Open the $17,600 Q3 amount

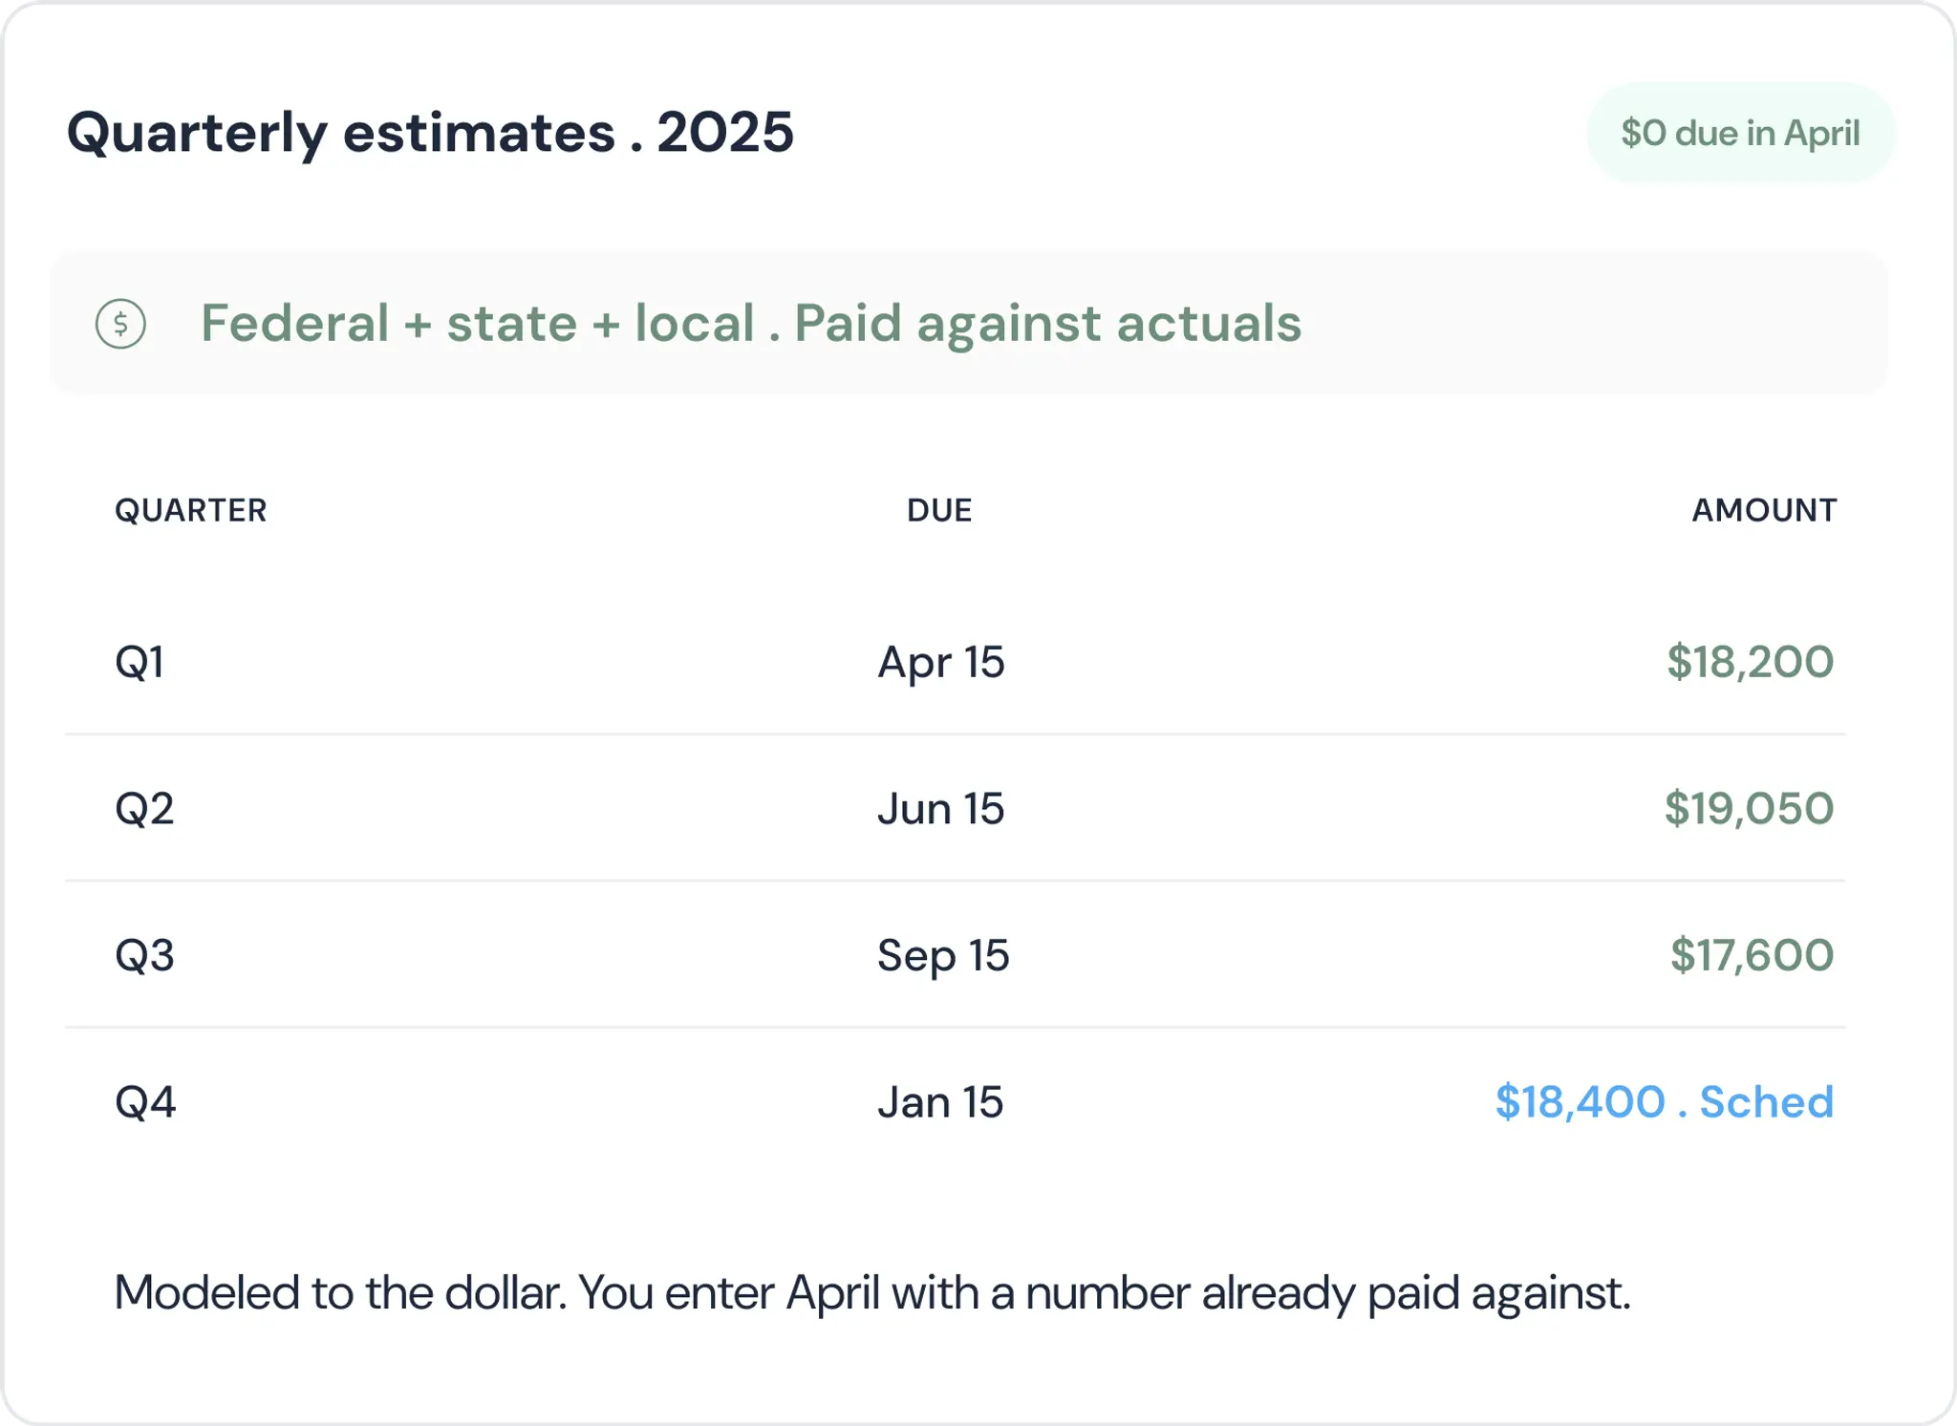point(1752,955)
